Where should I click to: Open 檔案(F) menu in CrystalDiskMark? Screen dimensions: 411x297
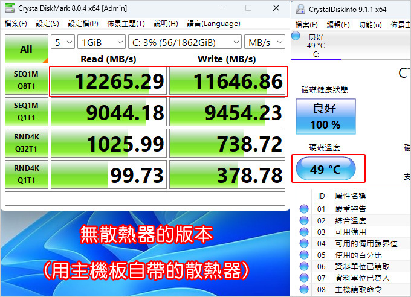pos(16,24)
